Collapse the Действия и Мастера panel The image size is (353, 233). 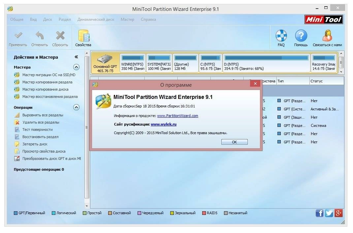coord(76,57)
